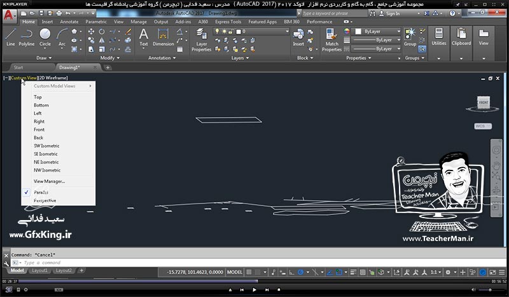Click the Dimension tool
Image resolution: width=509 pixels, height=297 pixels.
(x=164, y=37)
